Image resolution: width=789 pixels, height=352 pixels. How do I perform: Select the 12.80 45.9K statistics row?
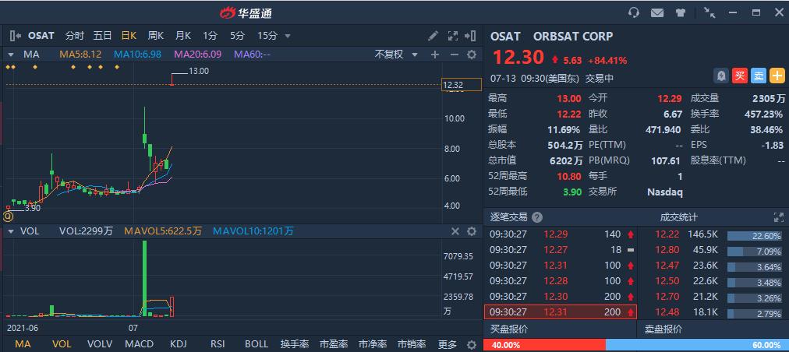(x=713, y=250)
